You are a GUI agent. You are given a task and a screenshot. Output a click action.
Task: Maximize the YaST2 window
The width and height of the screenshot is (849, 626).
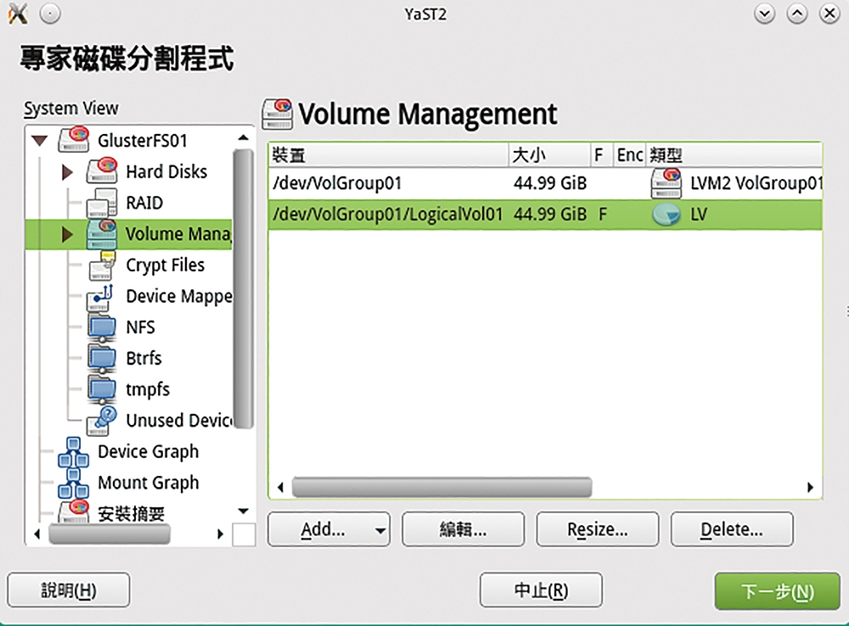(797, 14)
